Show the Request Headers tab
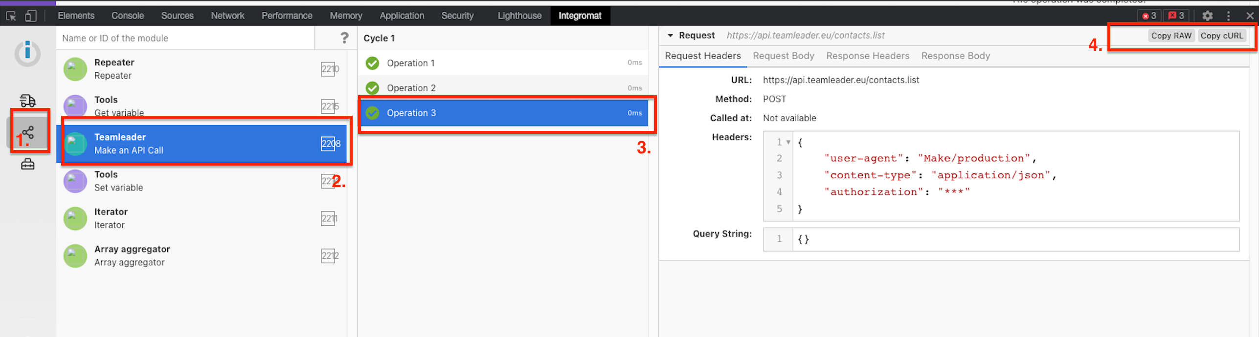The height and width of the screenshot is (337, 1259). tap(703, 56)
